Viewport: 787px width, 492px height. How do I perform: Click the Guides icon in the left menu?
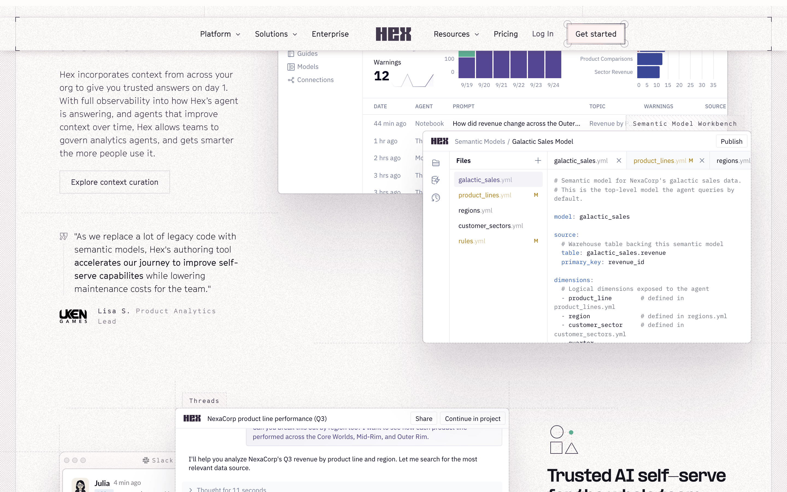[291, 54]
